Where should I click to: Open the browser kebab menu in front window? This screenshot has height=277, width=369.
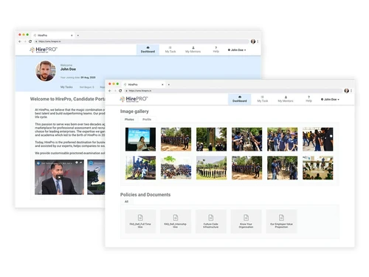click(351, 91)
